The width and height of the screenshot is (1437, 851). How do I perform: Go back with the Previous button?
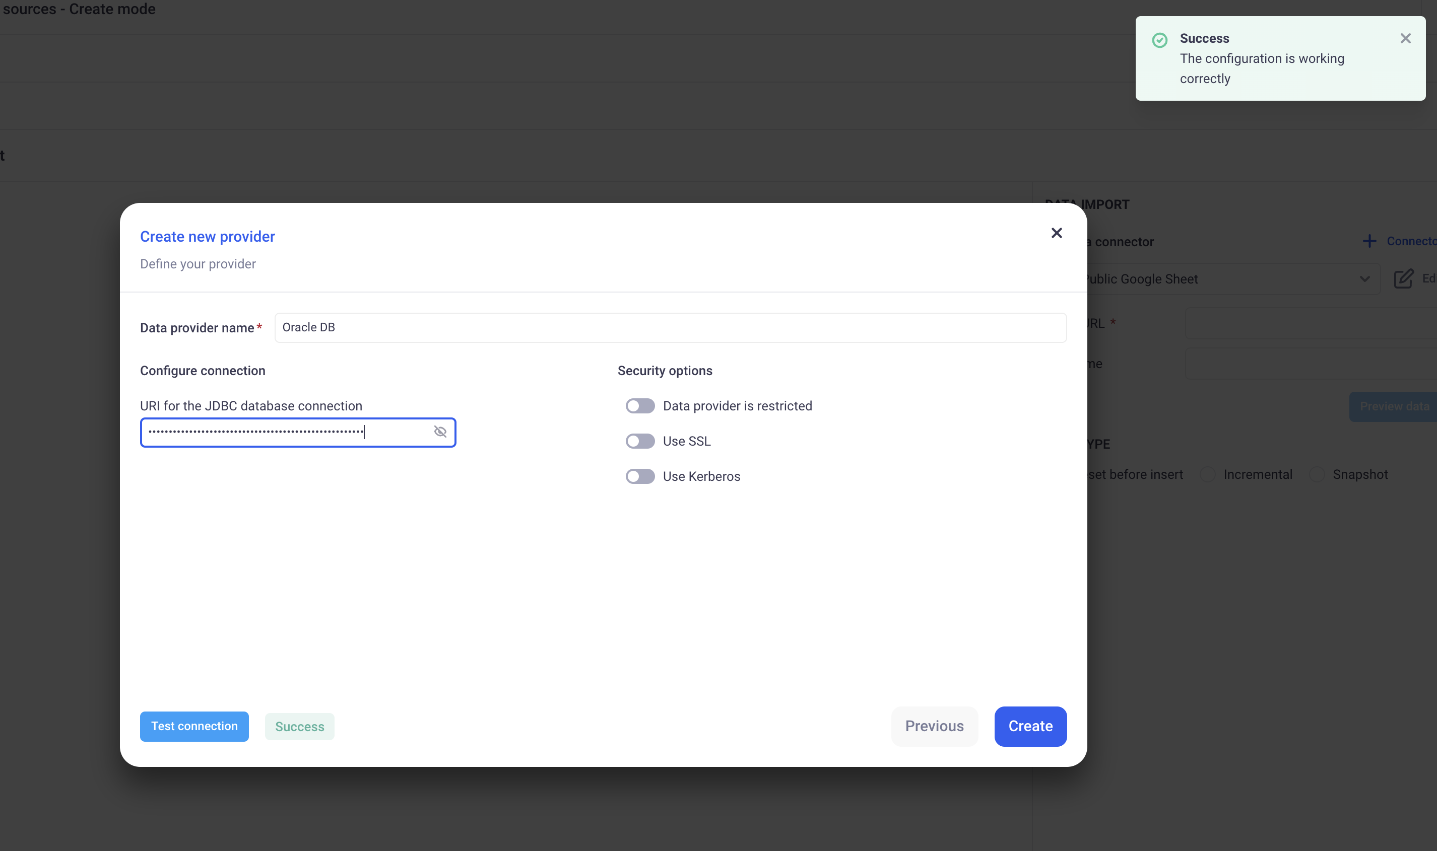click(934, 726)
